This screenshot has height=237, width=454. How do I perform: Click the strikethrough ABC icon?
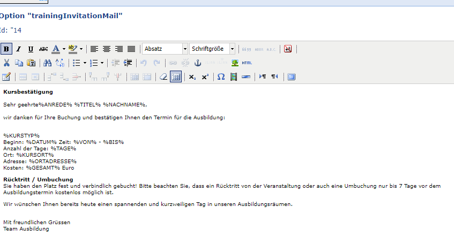(43, 49)
